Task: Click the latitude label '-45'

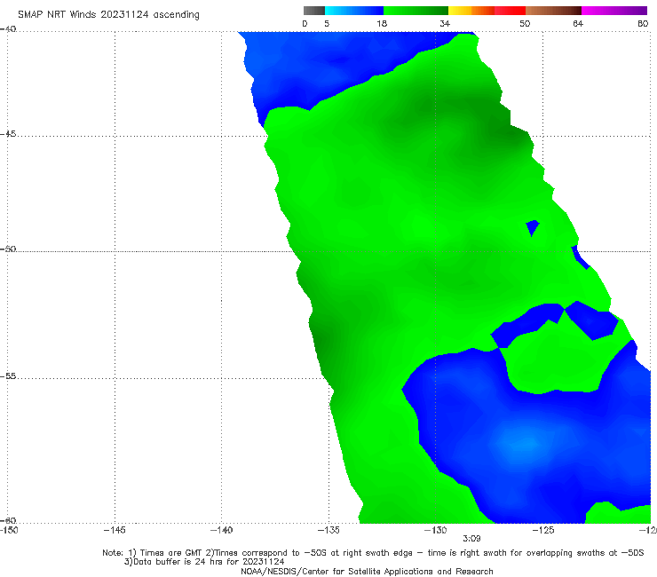Action: coord(8,134)
